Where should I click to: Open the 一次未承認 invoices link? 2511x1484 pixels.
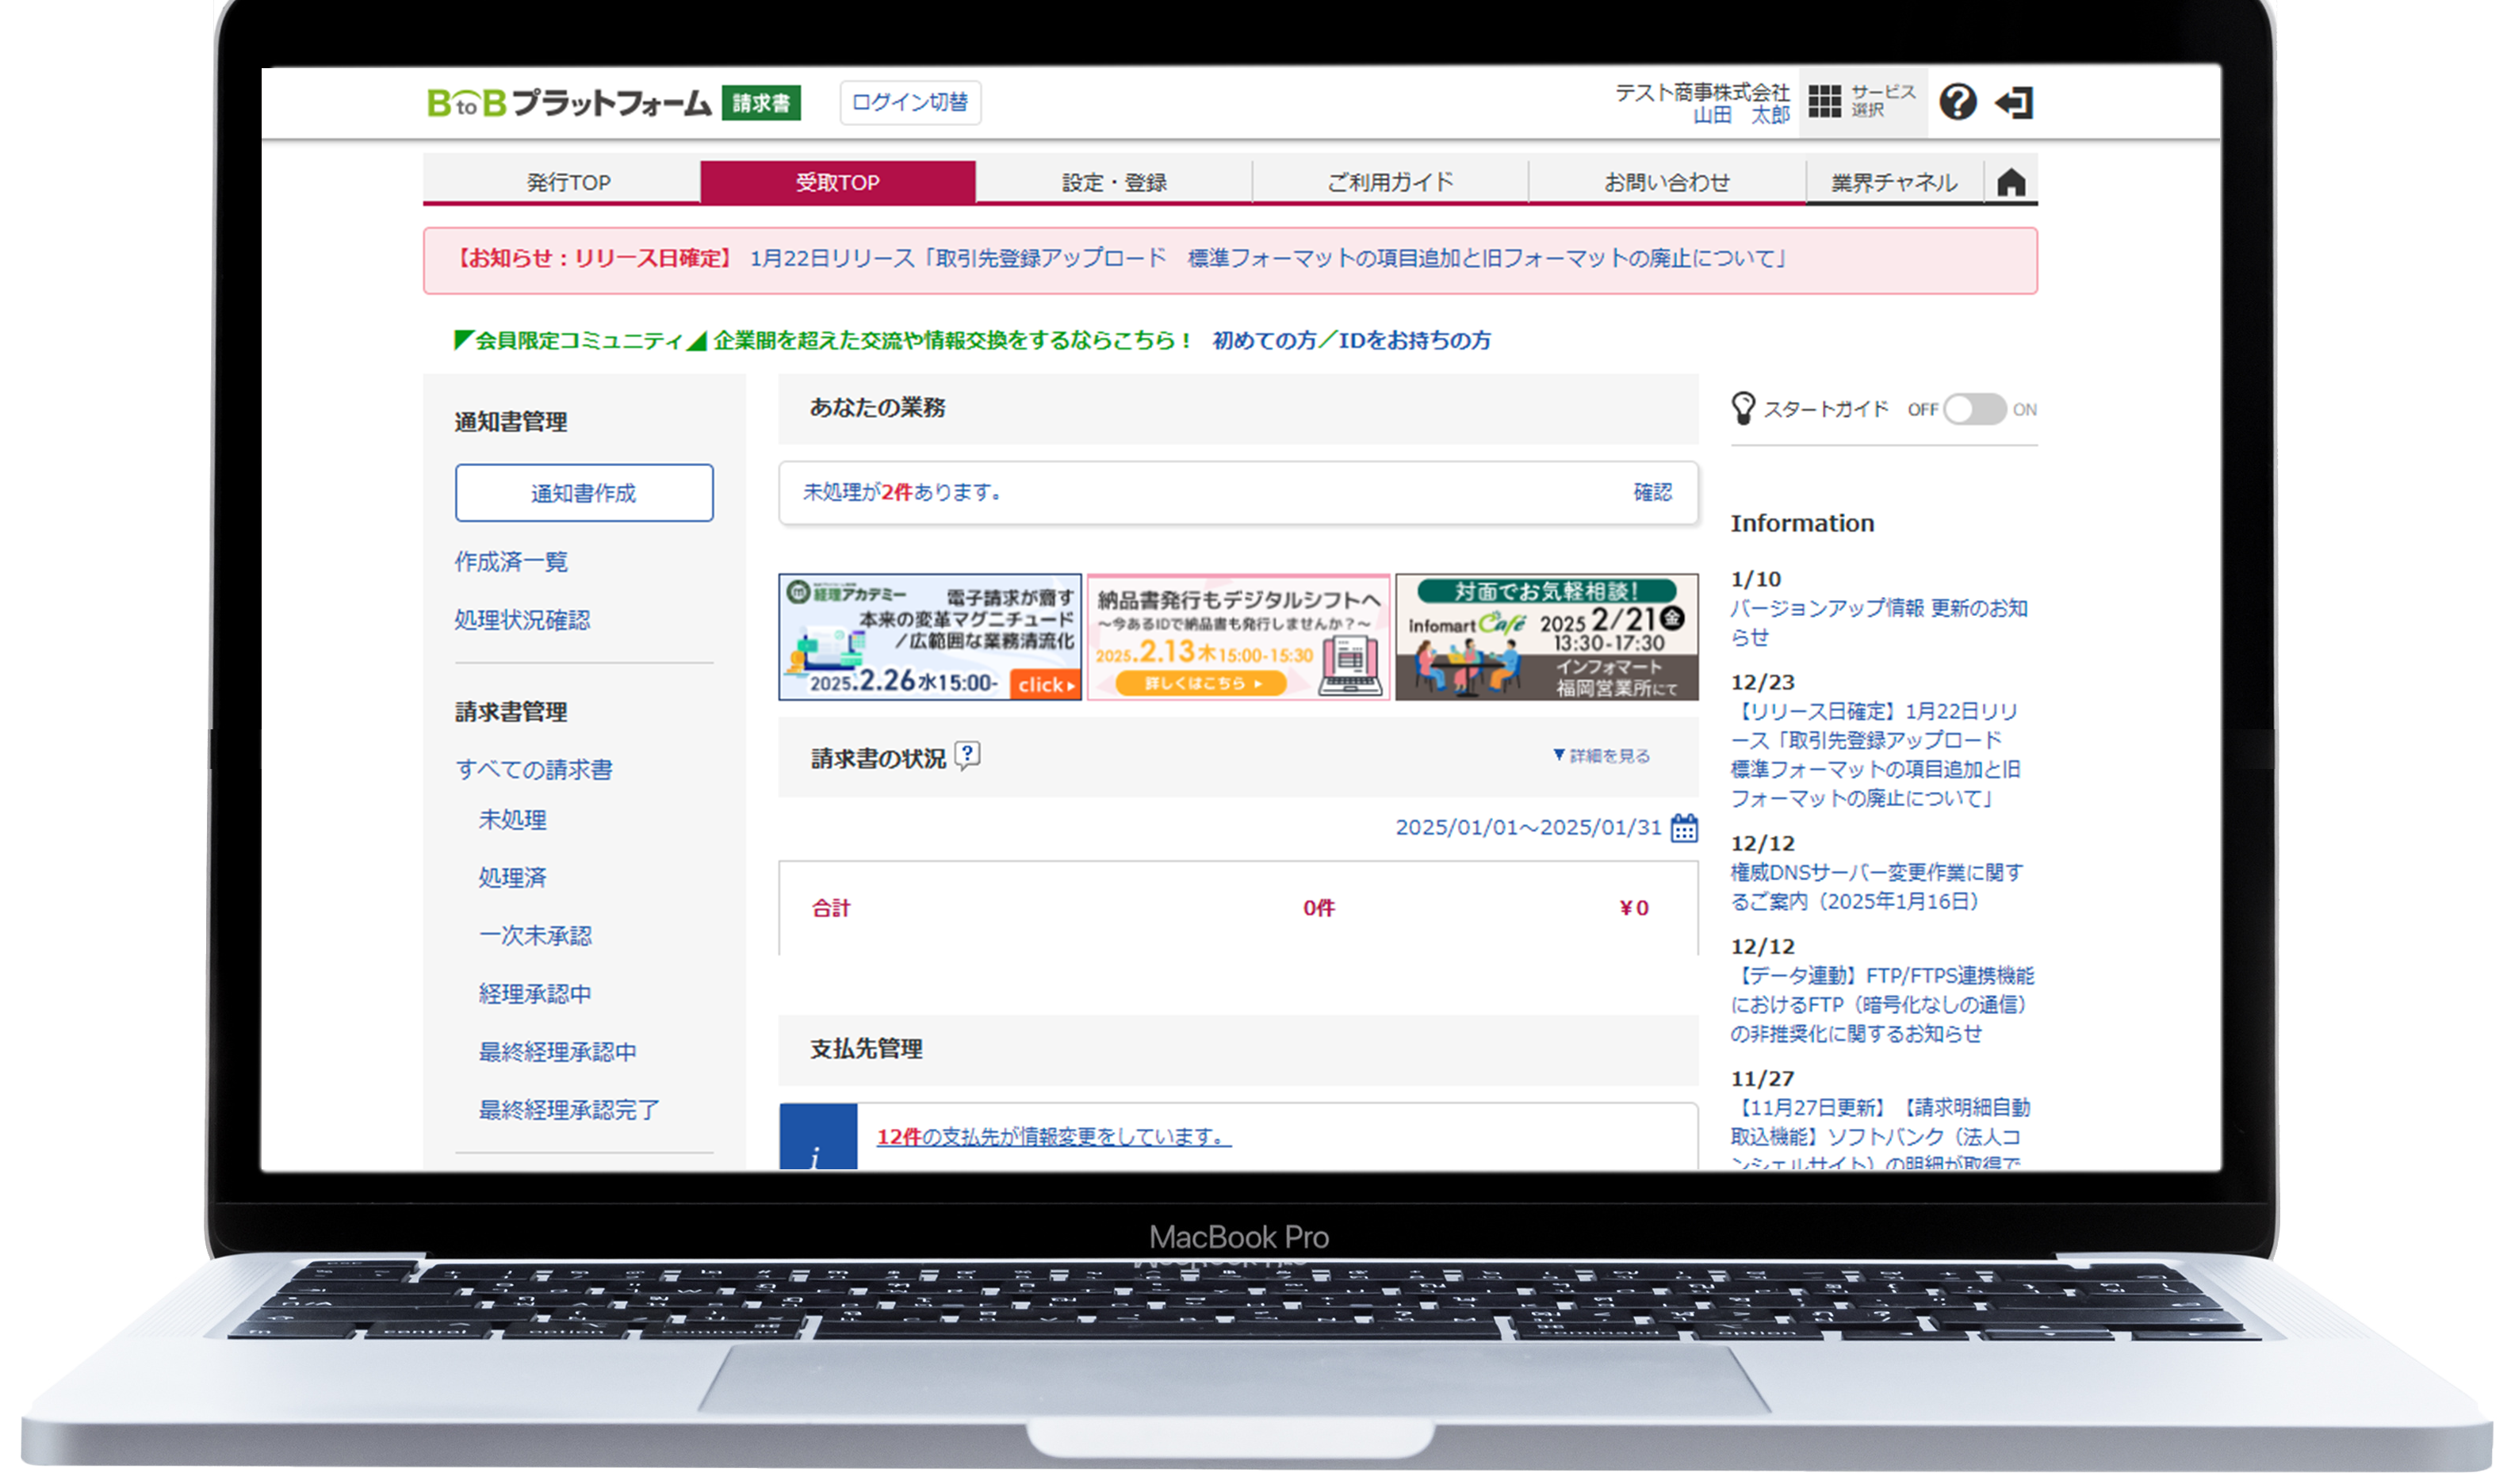[x=535, y=936]
